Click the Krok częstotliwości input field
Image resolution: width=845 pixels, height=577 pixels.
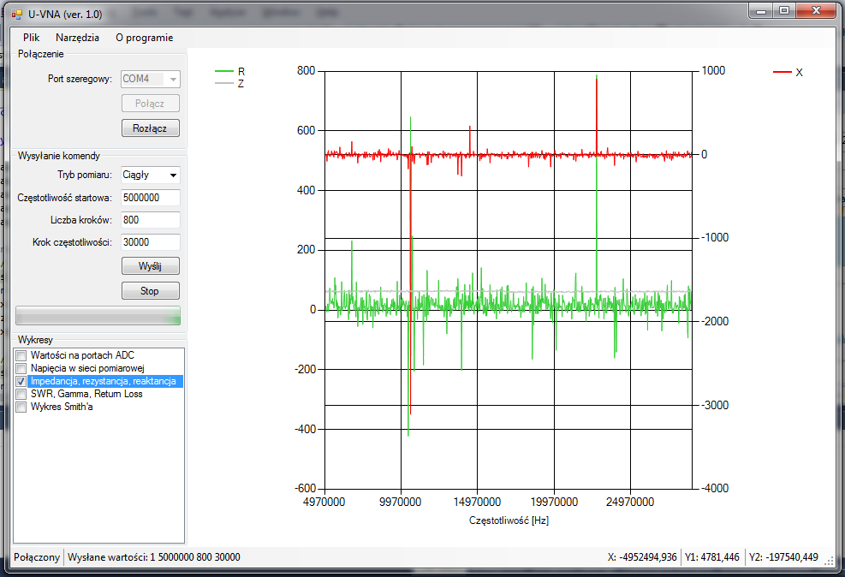click(x=150, y=242)
